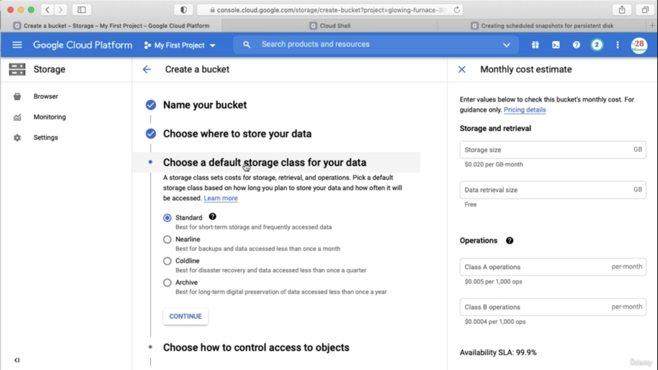Reload the page
Image resolution: width=658 pixels, height=370 pixels.
pos(457,10)
